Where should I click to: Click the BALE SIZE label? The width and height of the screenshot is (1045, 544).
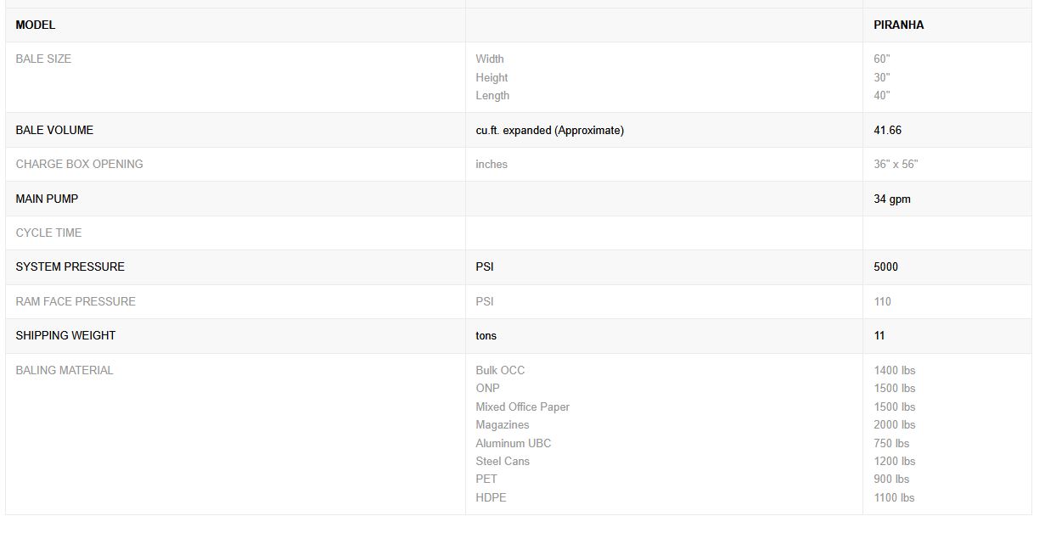(43, 59)
